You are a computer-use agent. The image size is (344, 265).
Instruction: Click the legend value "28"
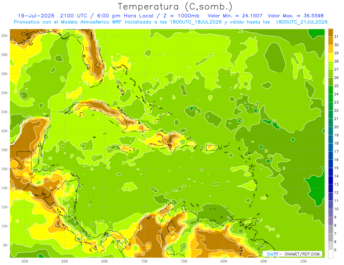click(336, 61)
